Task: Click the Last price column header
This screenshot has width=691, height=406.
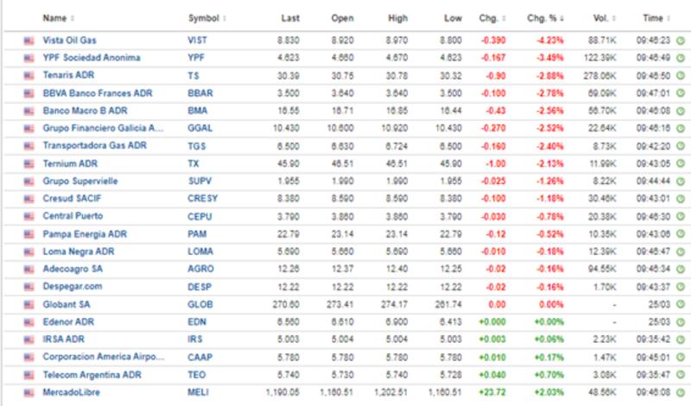Action: pyautogui.click(x=289, y=18)
